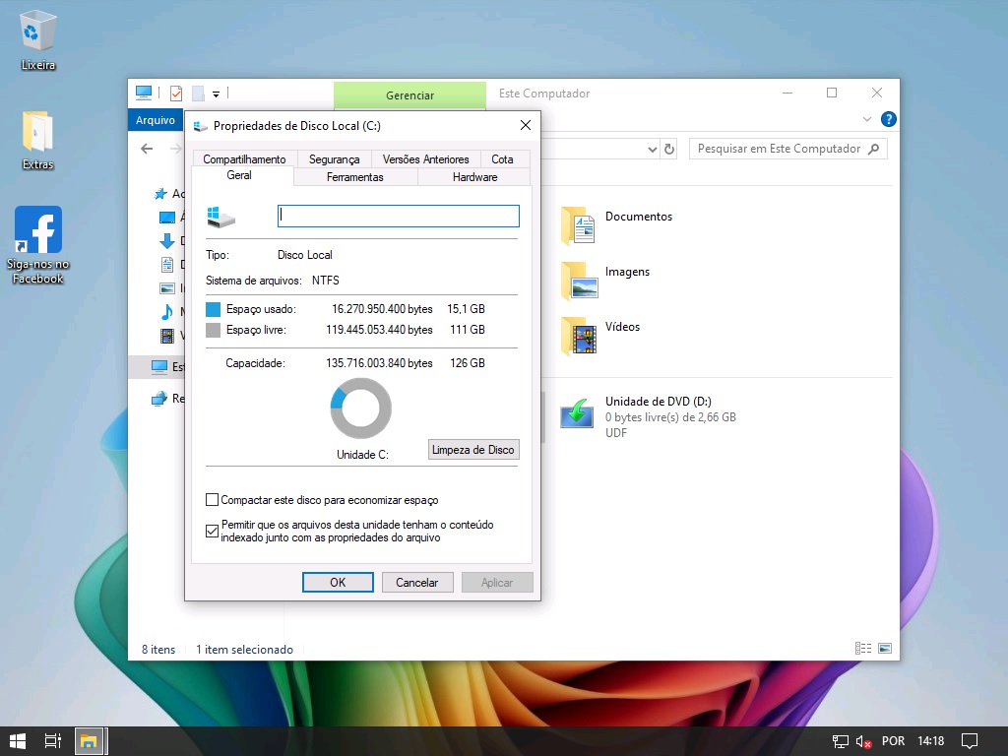1008x756 pixels.
Task: Click the Pesquisar em Este Computador field
Action: 788,149
